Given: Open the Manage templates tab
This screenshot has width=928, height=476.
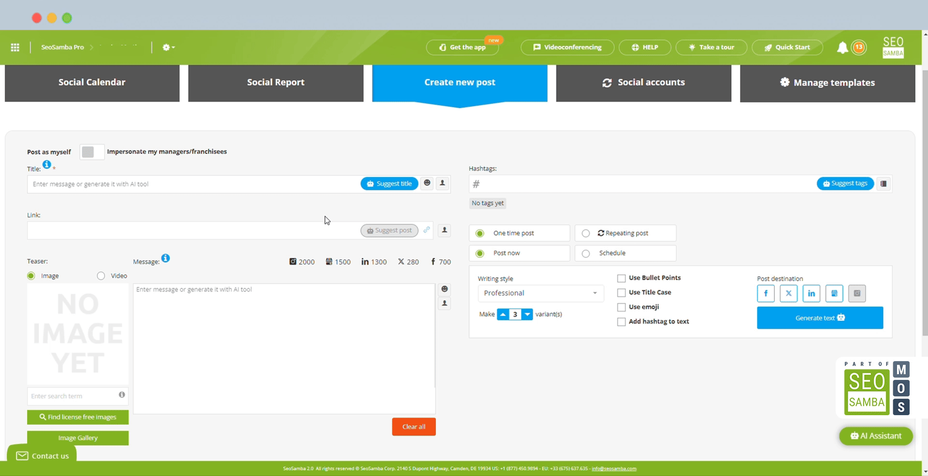Looking at the screenshot, I should [x=827, y=83].
